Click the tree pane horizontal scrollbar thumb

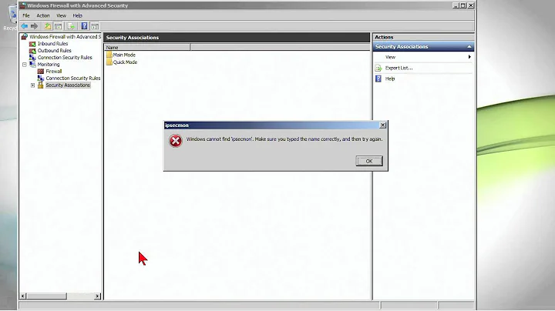pyautogui.click(x=46, y=296)
